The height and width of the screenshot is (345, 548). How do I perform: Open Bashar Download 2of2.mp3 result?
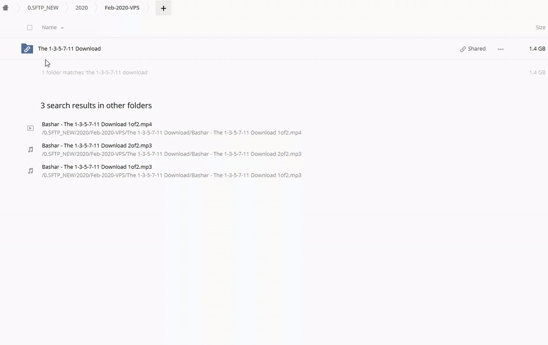pos(97,146)
